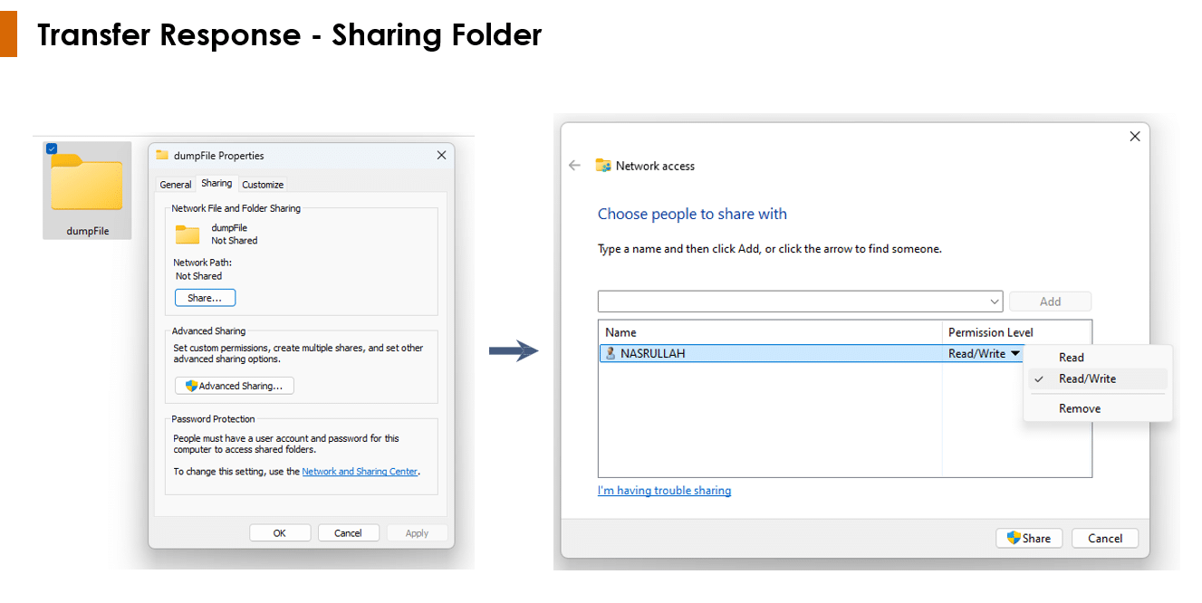Screen dimensions: 1202x603
Task: Click the Name column header
Action: coord(770,332)
